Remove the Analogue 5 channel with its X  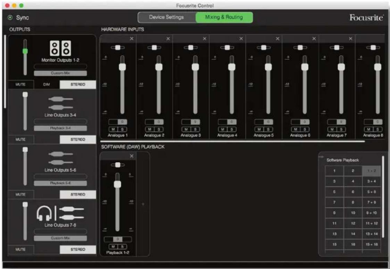[x=277, y=38]
